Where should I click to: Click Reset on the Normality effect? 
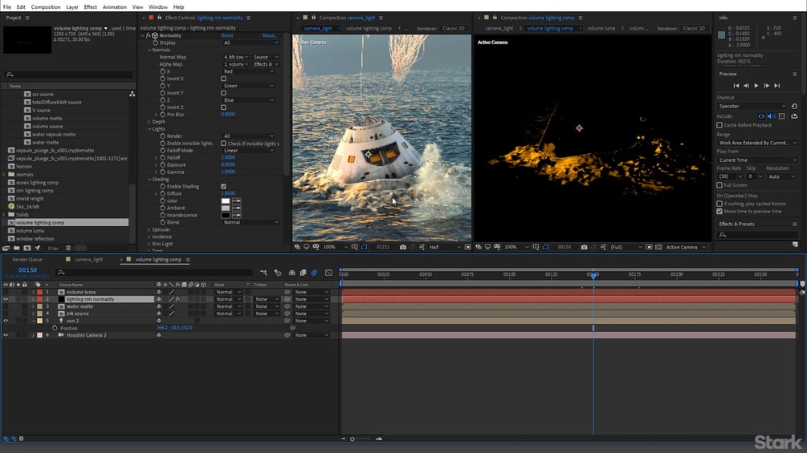(227, 35)
